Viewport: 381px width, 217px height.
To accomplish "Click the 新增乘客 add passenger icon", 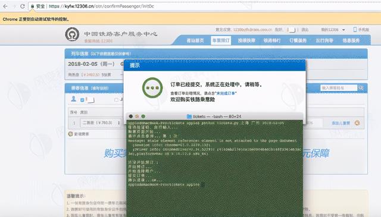I will tap(70, 134).
